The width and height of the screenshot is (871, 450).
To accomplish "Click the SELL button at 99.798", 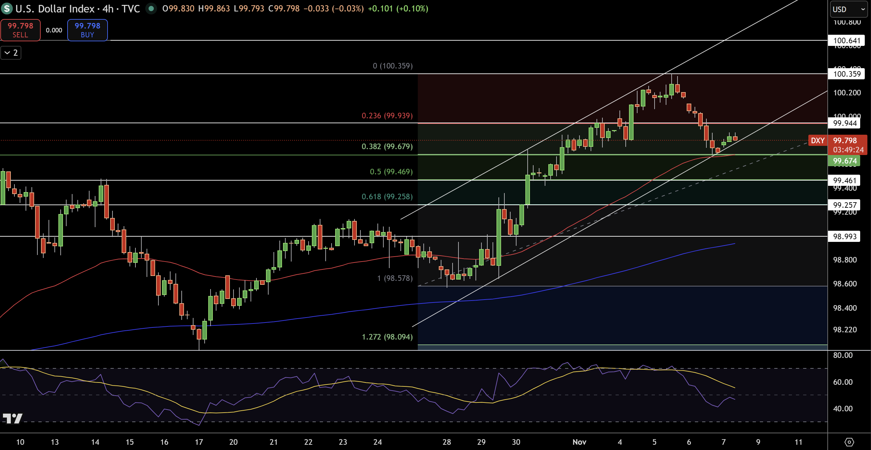I will coord(20,30).
